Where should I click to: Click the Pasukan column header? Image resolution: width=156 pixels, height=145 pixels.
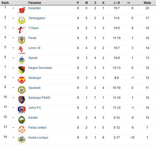[x=35, y=3]
